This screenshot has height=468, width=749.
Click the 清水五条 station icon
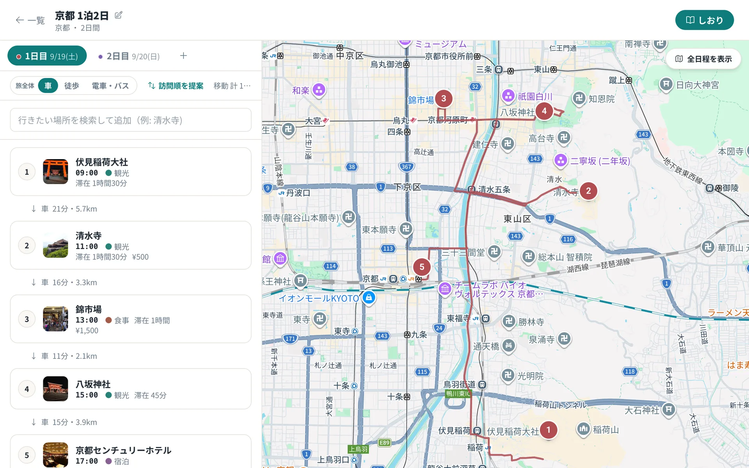click(472, 190)
